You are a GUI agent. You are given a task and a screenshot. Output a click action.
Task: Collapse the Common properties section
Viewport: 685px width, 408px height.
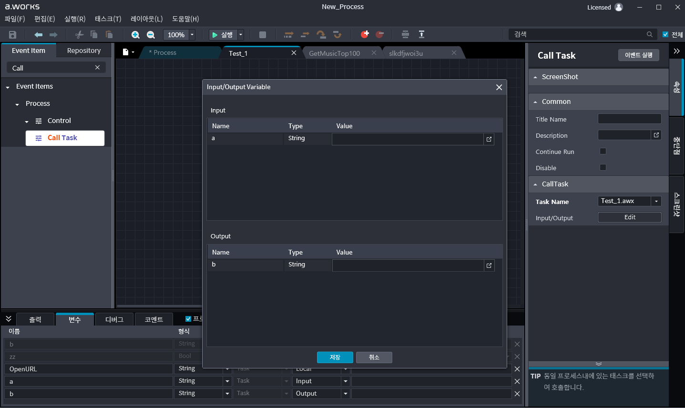click(x=535, y=102)
